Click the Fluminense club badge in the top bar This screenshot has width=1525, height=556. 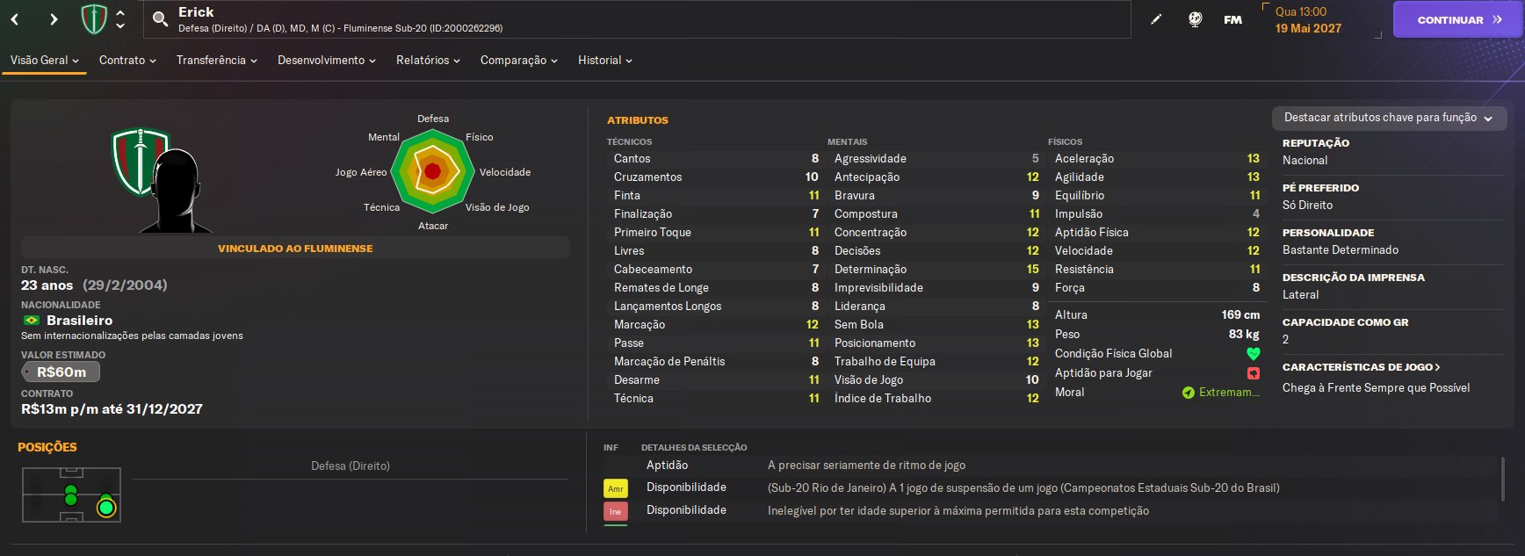[x=94, y=18]
